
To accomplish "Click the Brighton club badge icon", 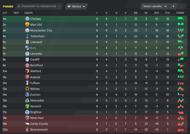I will 27,112.
